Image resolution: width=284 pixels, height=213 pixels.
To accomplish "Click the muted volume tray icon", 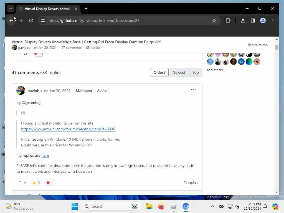I will click(x=237, y=206).
